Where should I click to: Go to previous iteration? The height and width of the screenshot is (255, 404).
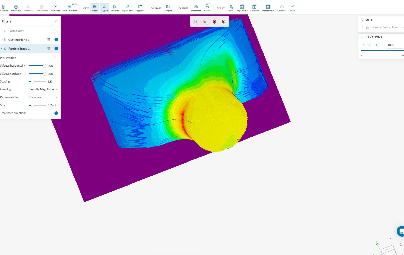point(370,45)
